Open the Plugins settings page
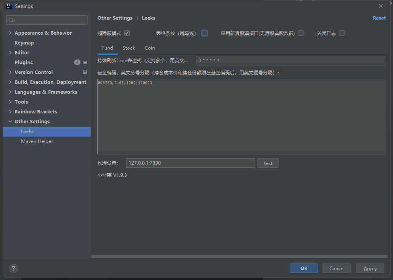393x280 pixels. pyautogui.click(x=24, y=62)
